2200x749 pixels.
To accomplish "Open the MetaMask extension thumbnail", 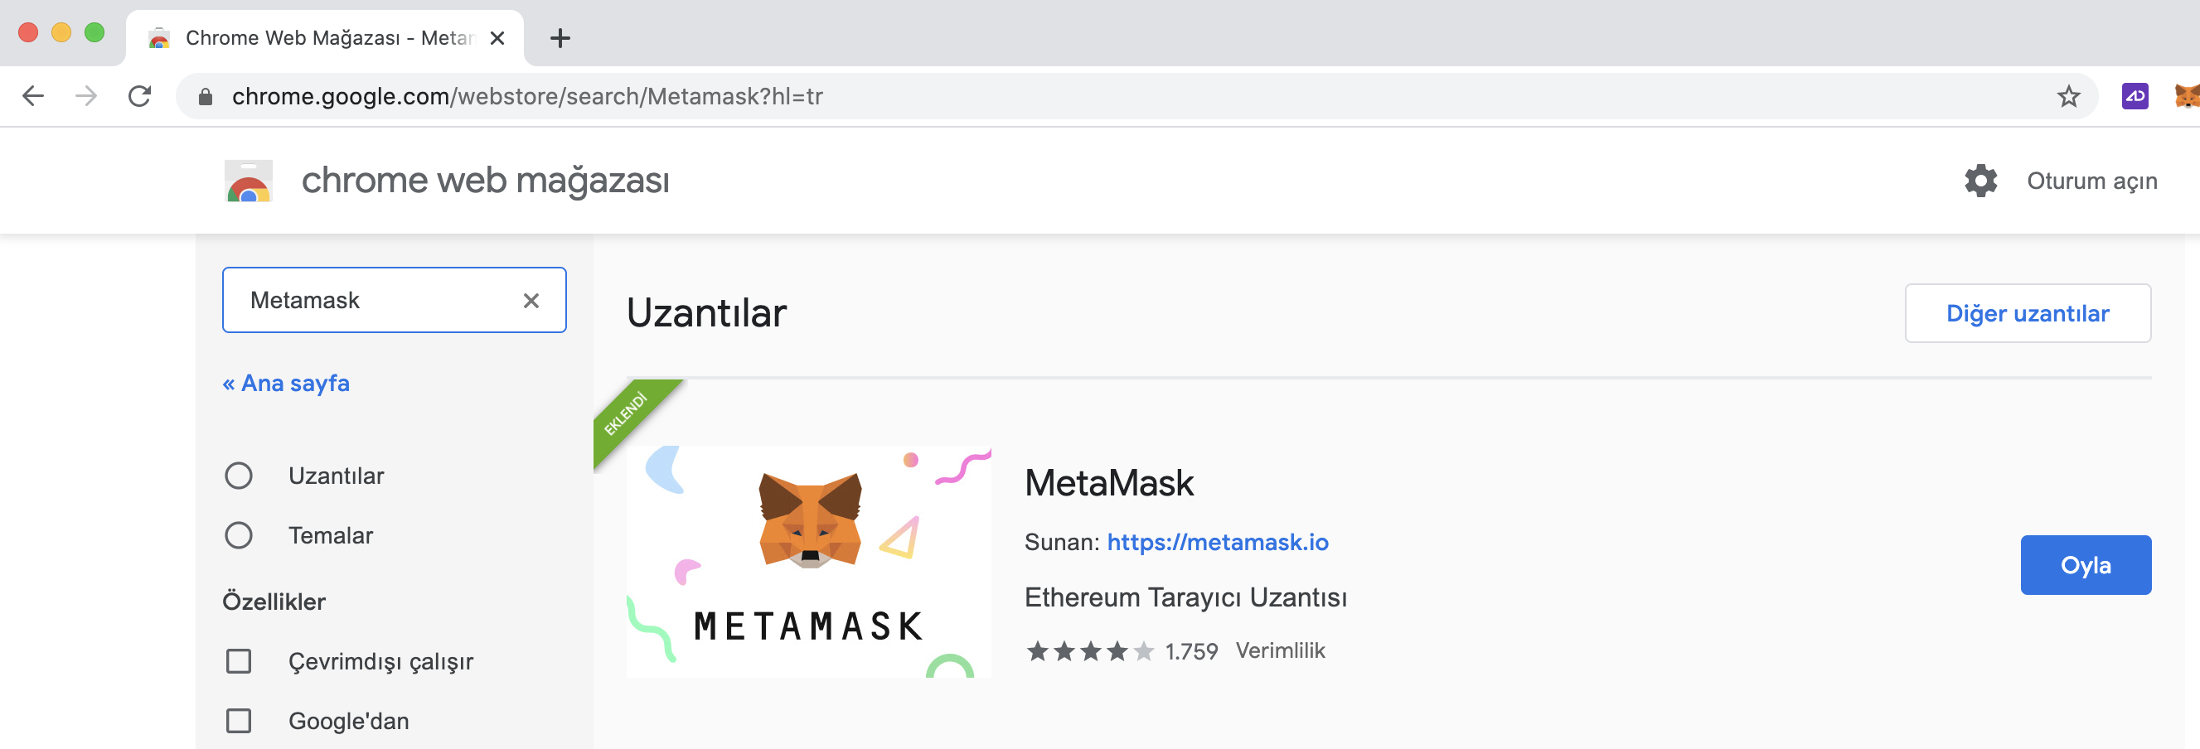I will coord(809,561).
